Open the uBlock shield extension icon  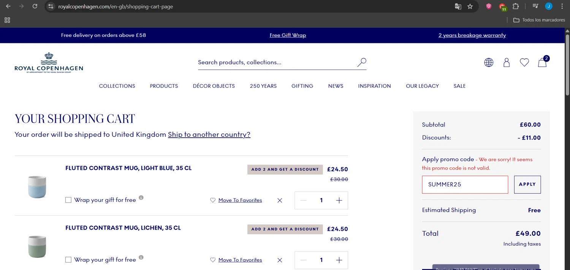(x=489, y=6)
